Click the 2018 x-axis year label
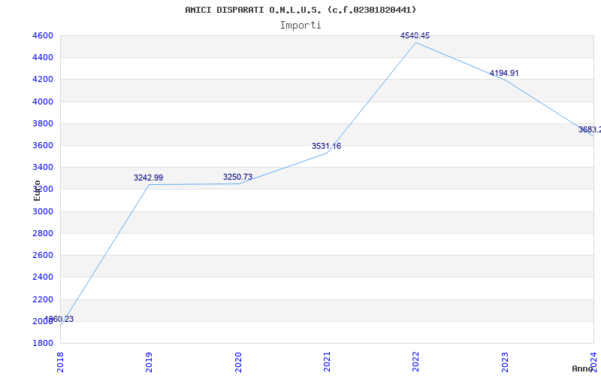 (60, 362)
